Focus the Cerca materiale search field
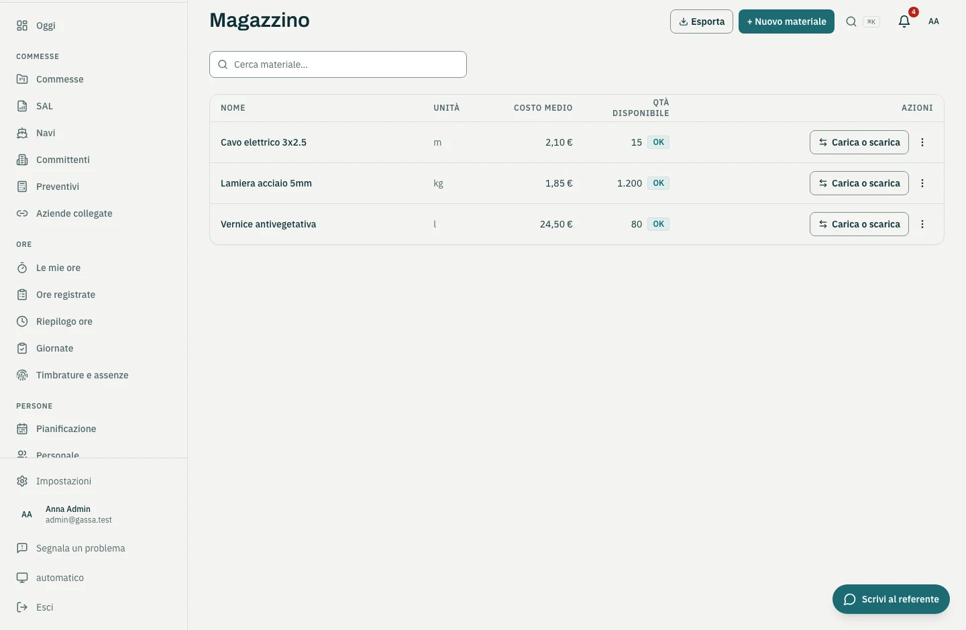966x630 pixels. pos(338,64)
